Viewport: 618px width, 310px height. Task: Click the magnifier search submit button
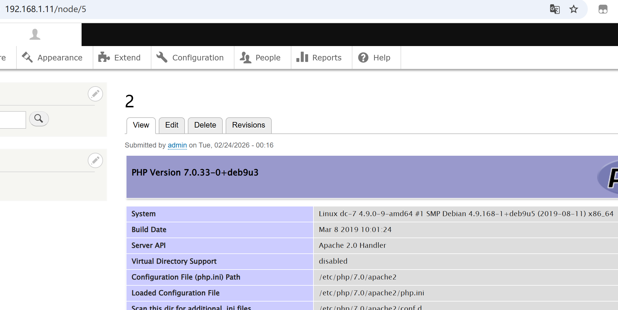39,119
